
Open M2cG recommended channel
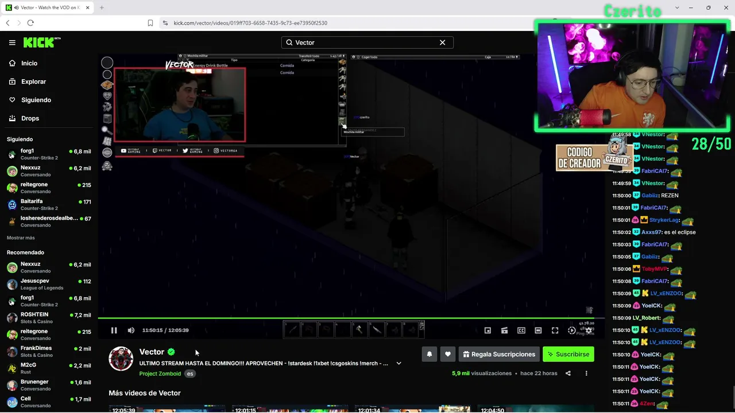pyautogui.click(x=49, y=368)
